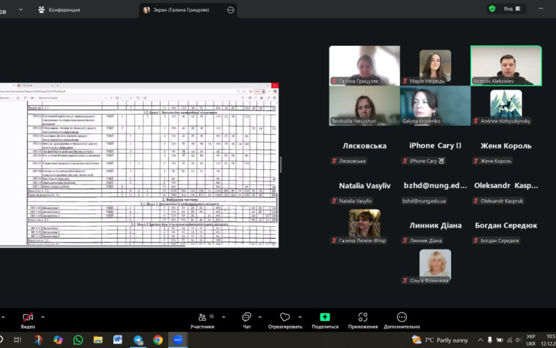Switch to the Конференция tab

click(59, 10)
